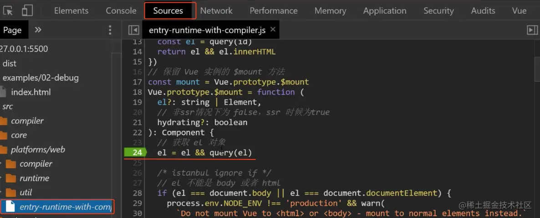Click 'document.documentElement' in the if condition

(x=380, y=193)
